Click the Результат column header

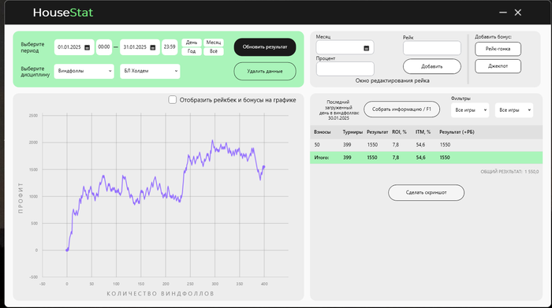[x=378, y=132]
